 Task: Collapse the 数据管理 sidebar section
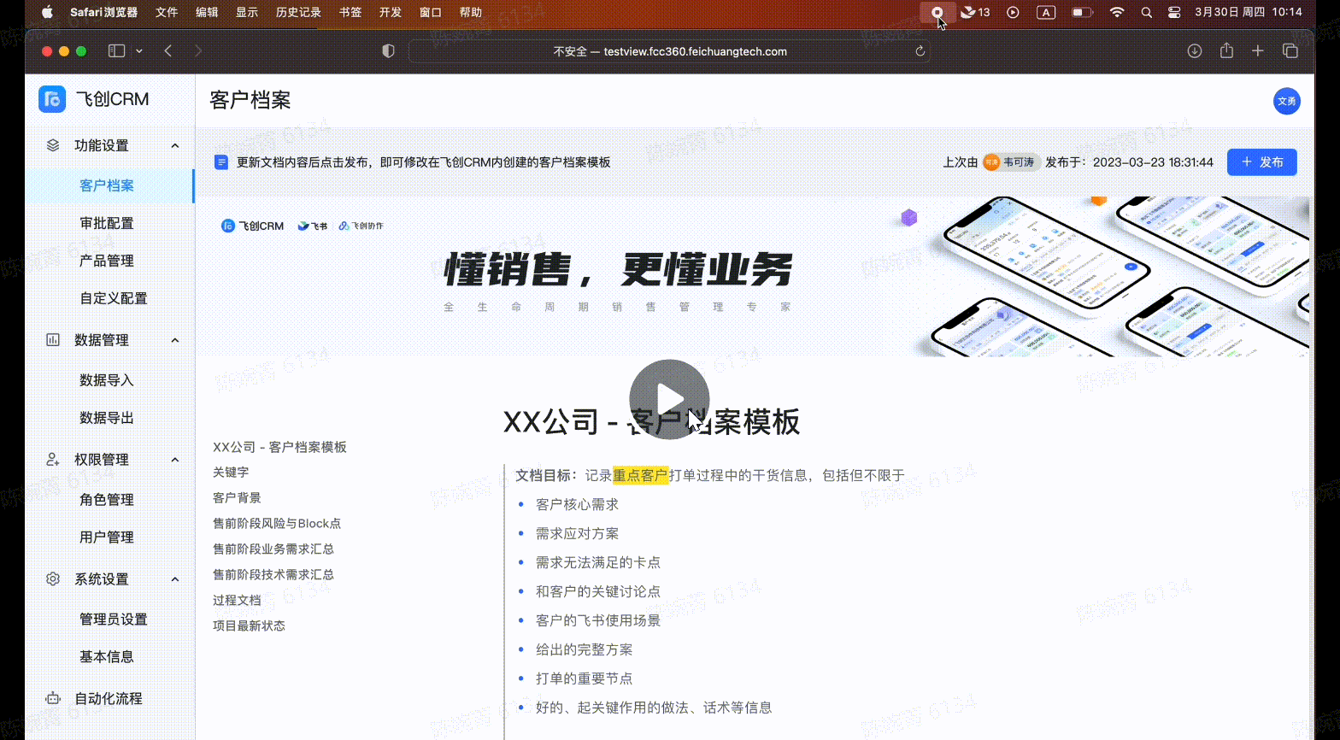pos(175,340)
